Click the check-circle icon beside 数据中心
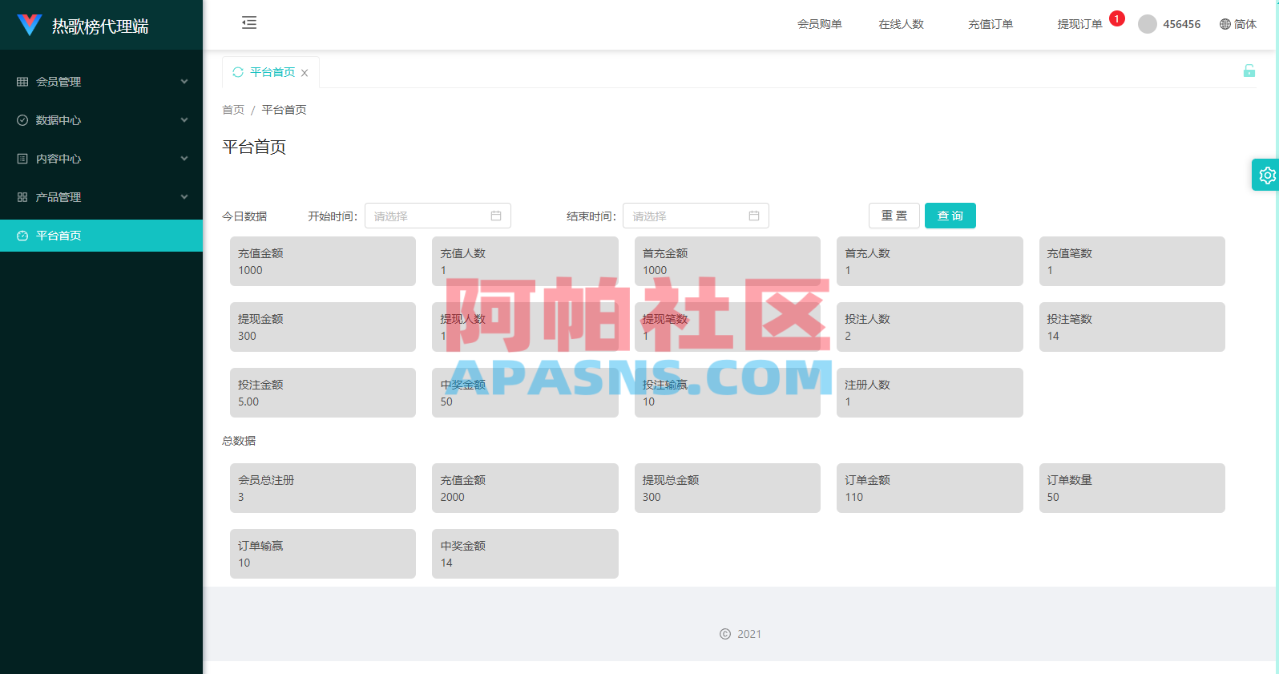The width and height of the screenshot is (1279, 674). pos(22,120)
